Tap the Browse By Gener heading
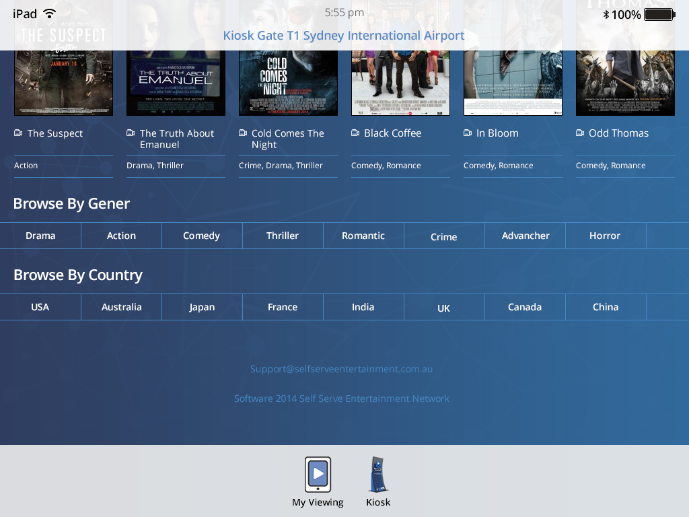The height and width of the screenshot is (517, 689). click(71, 203)
